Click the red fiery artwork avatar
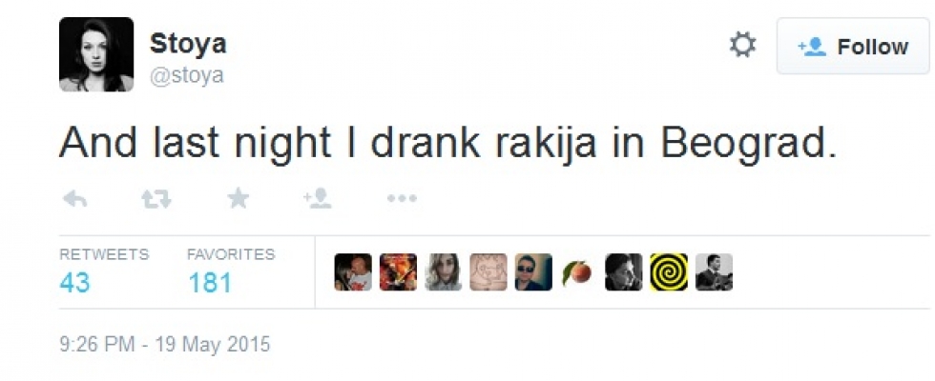This screenshot has width=935, height=381. [x=398, y=272]
